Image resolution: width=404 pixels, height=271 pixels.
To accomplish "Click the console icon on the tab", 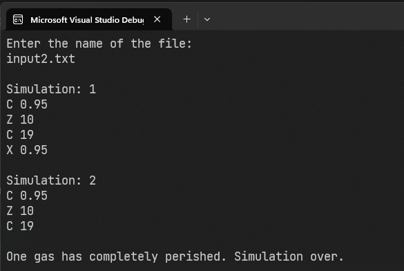I will click(x=18, y=19).
